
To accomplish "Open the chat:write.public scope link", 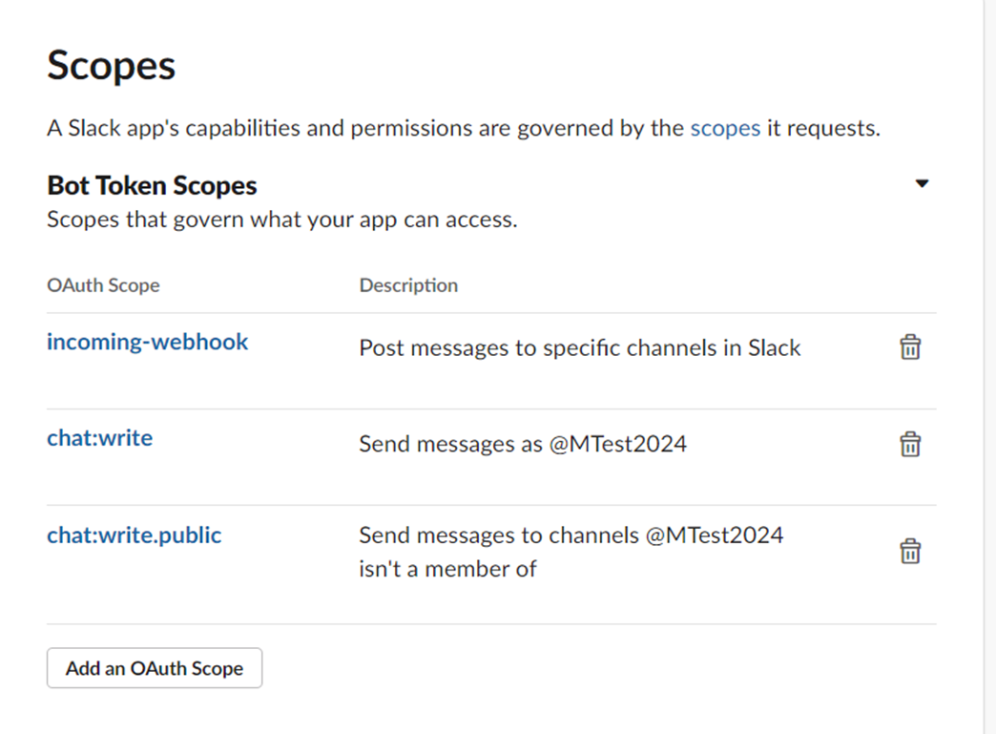I will tap(134, 535).
